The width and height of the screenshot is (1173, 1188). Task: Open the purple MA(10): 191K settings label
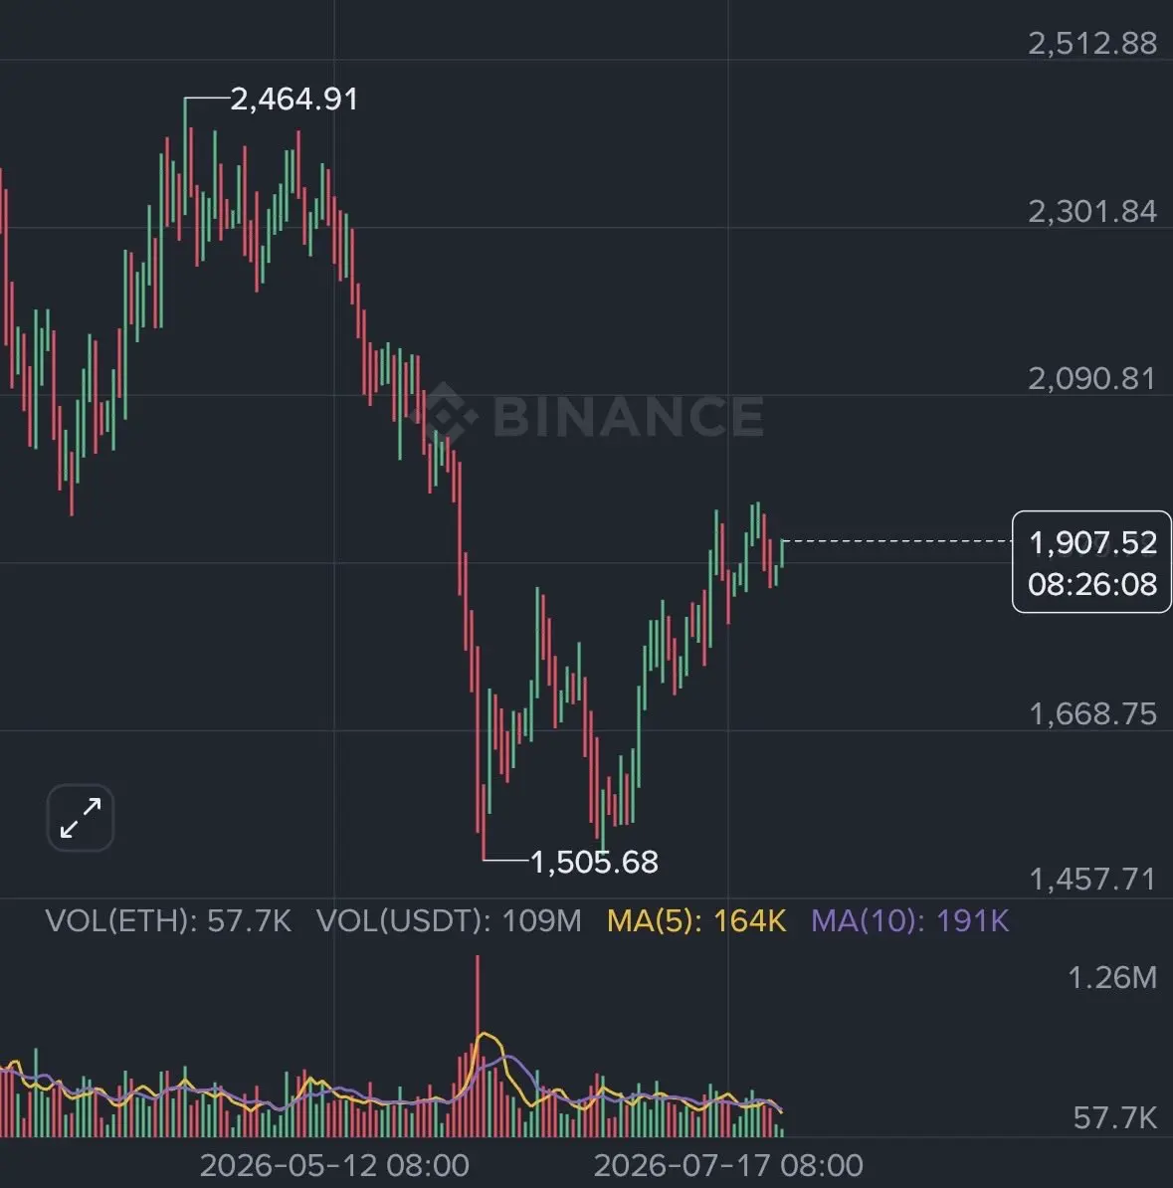[x=910, y=921]
